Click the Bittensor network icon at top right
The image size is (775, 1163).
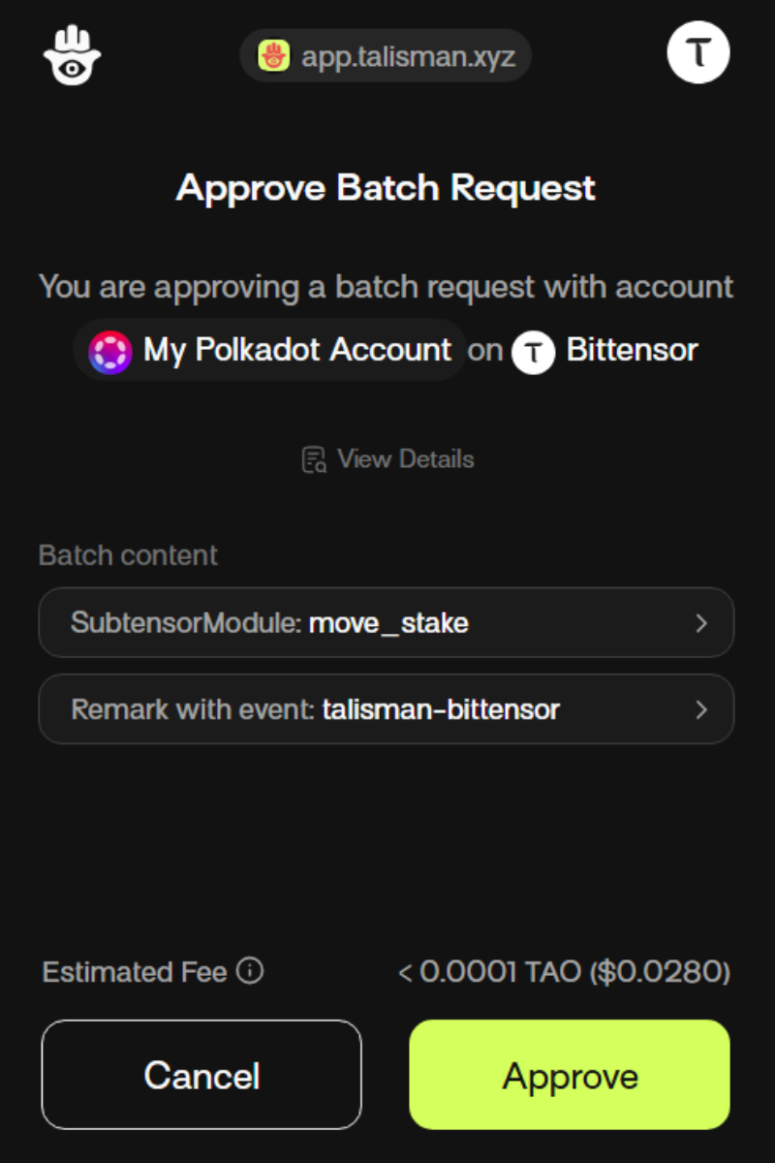point(697,52)
